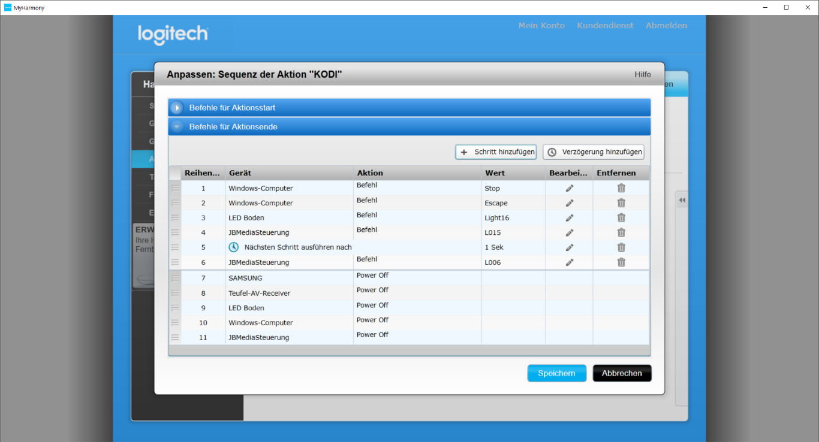
Task: Click the double-arrow collapse panel button
Action: [x=682, y=200]
